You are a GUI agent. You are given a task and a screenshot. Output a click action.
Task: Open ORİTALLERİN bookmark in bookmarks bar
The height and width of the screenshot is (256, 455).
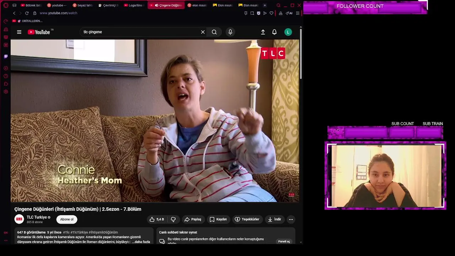click(x=27, y=21)
